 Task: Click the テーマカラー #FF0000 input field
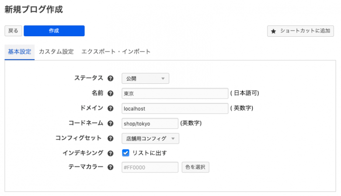click(x=150, y=167)
